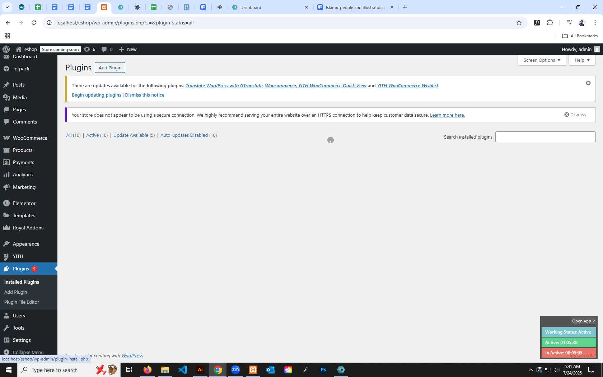The width and height of the screenshot is (603, 377).
Task: Close the plugin updates notice with the X icon
Action: pyautogui.click(x=588, y=83)
